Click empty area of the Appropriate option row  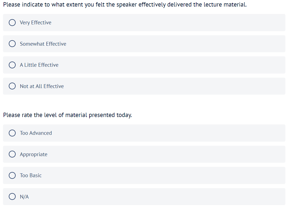(x=165, y=154)
